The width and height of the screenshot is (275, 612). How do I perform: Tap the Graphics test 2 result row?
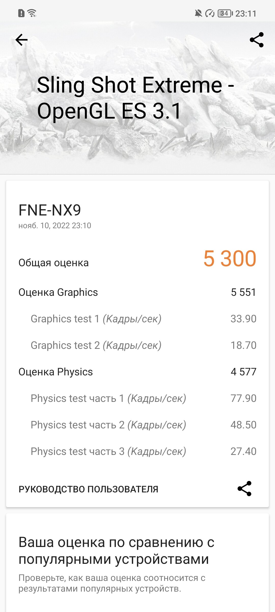coord(137,345)
